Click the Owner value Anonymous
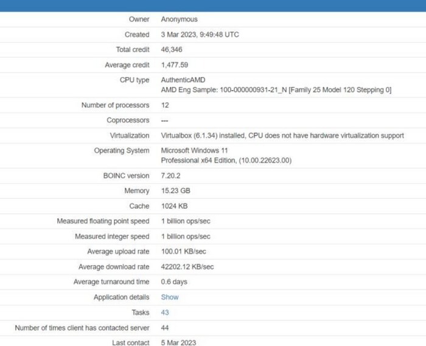 point(179,19)
